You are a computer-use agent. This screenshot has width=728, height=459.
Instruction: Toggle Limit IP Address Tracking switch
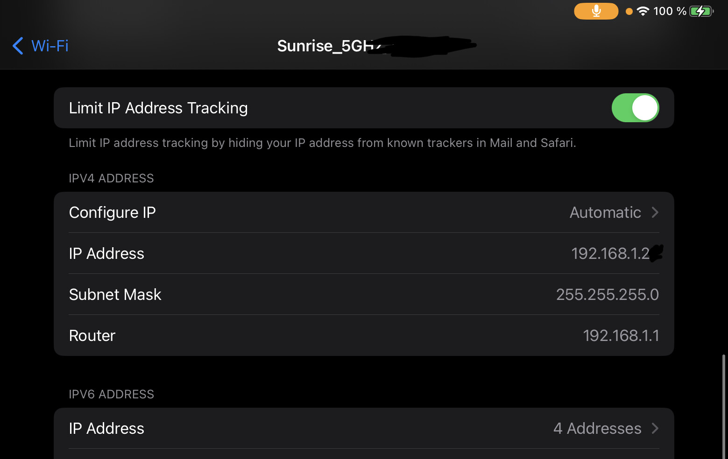click(635, 108)
